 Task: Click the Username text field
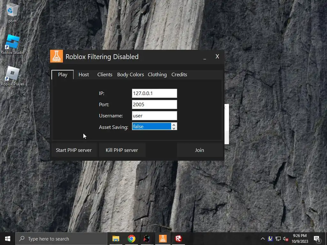click(x=155, y=115)
